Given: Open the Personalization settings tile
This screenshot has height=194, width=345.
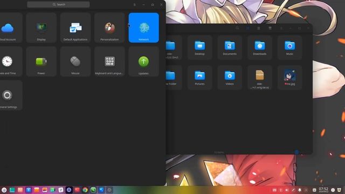Looking at the screenshot, I should (x=109, y=27).
